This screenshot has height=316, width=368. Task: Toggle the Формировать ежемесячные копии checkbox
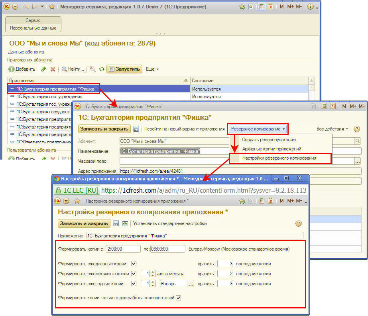(134, 273)
